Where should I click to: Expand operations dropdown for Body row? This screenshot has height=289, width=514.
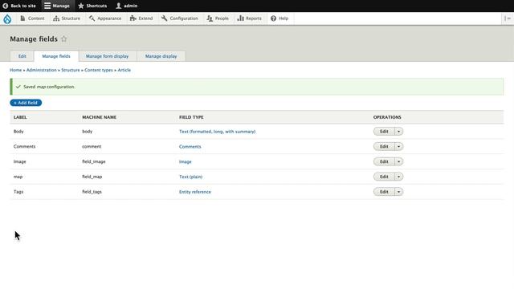click(398, 132)
